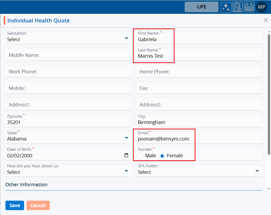Click the Work Phone input field
Screen dimensions: 271x215
pos(68,72)
